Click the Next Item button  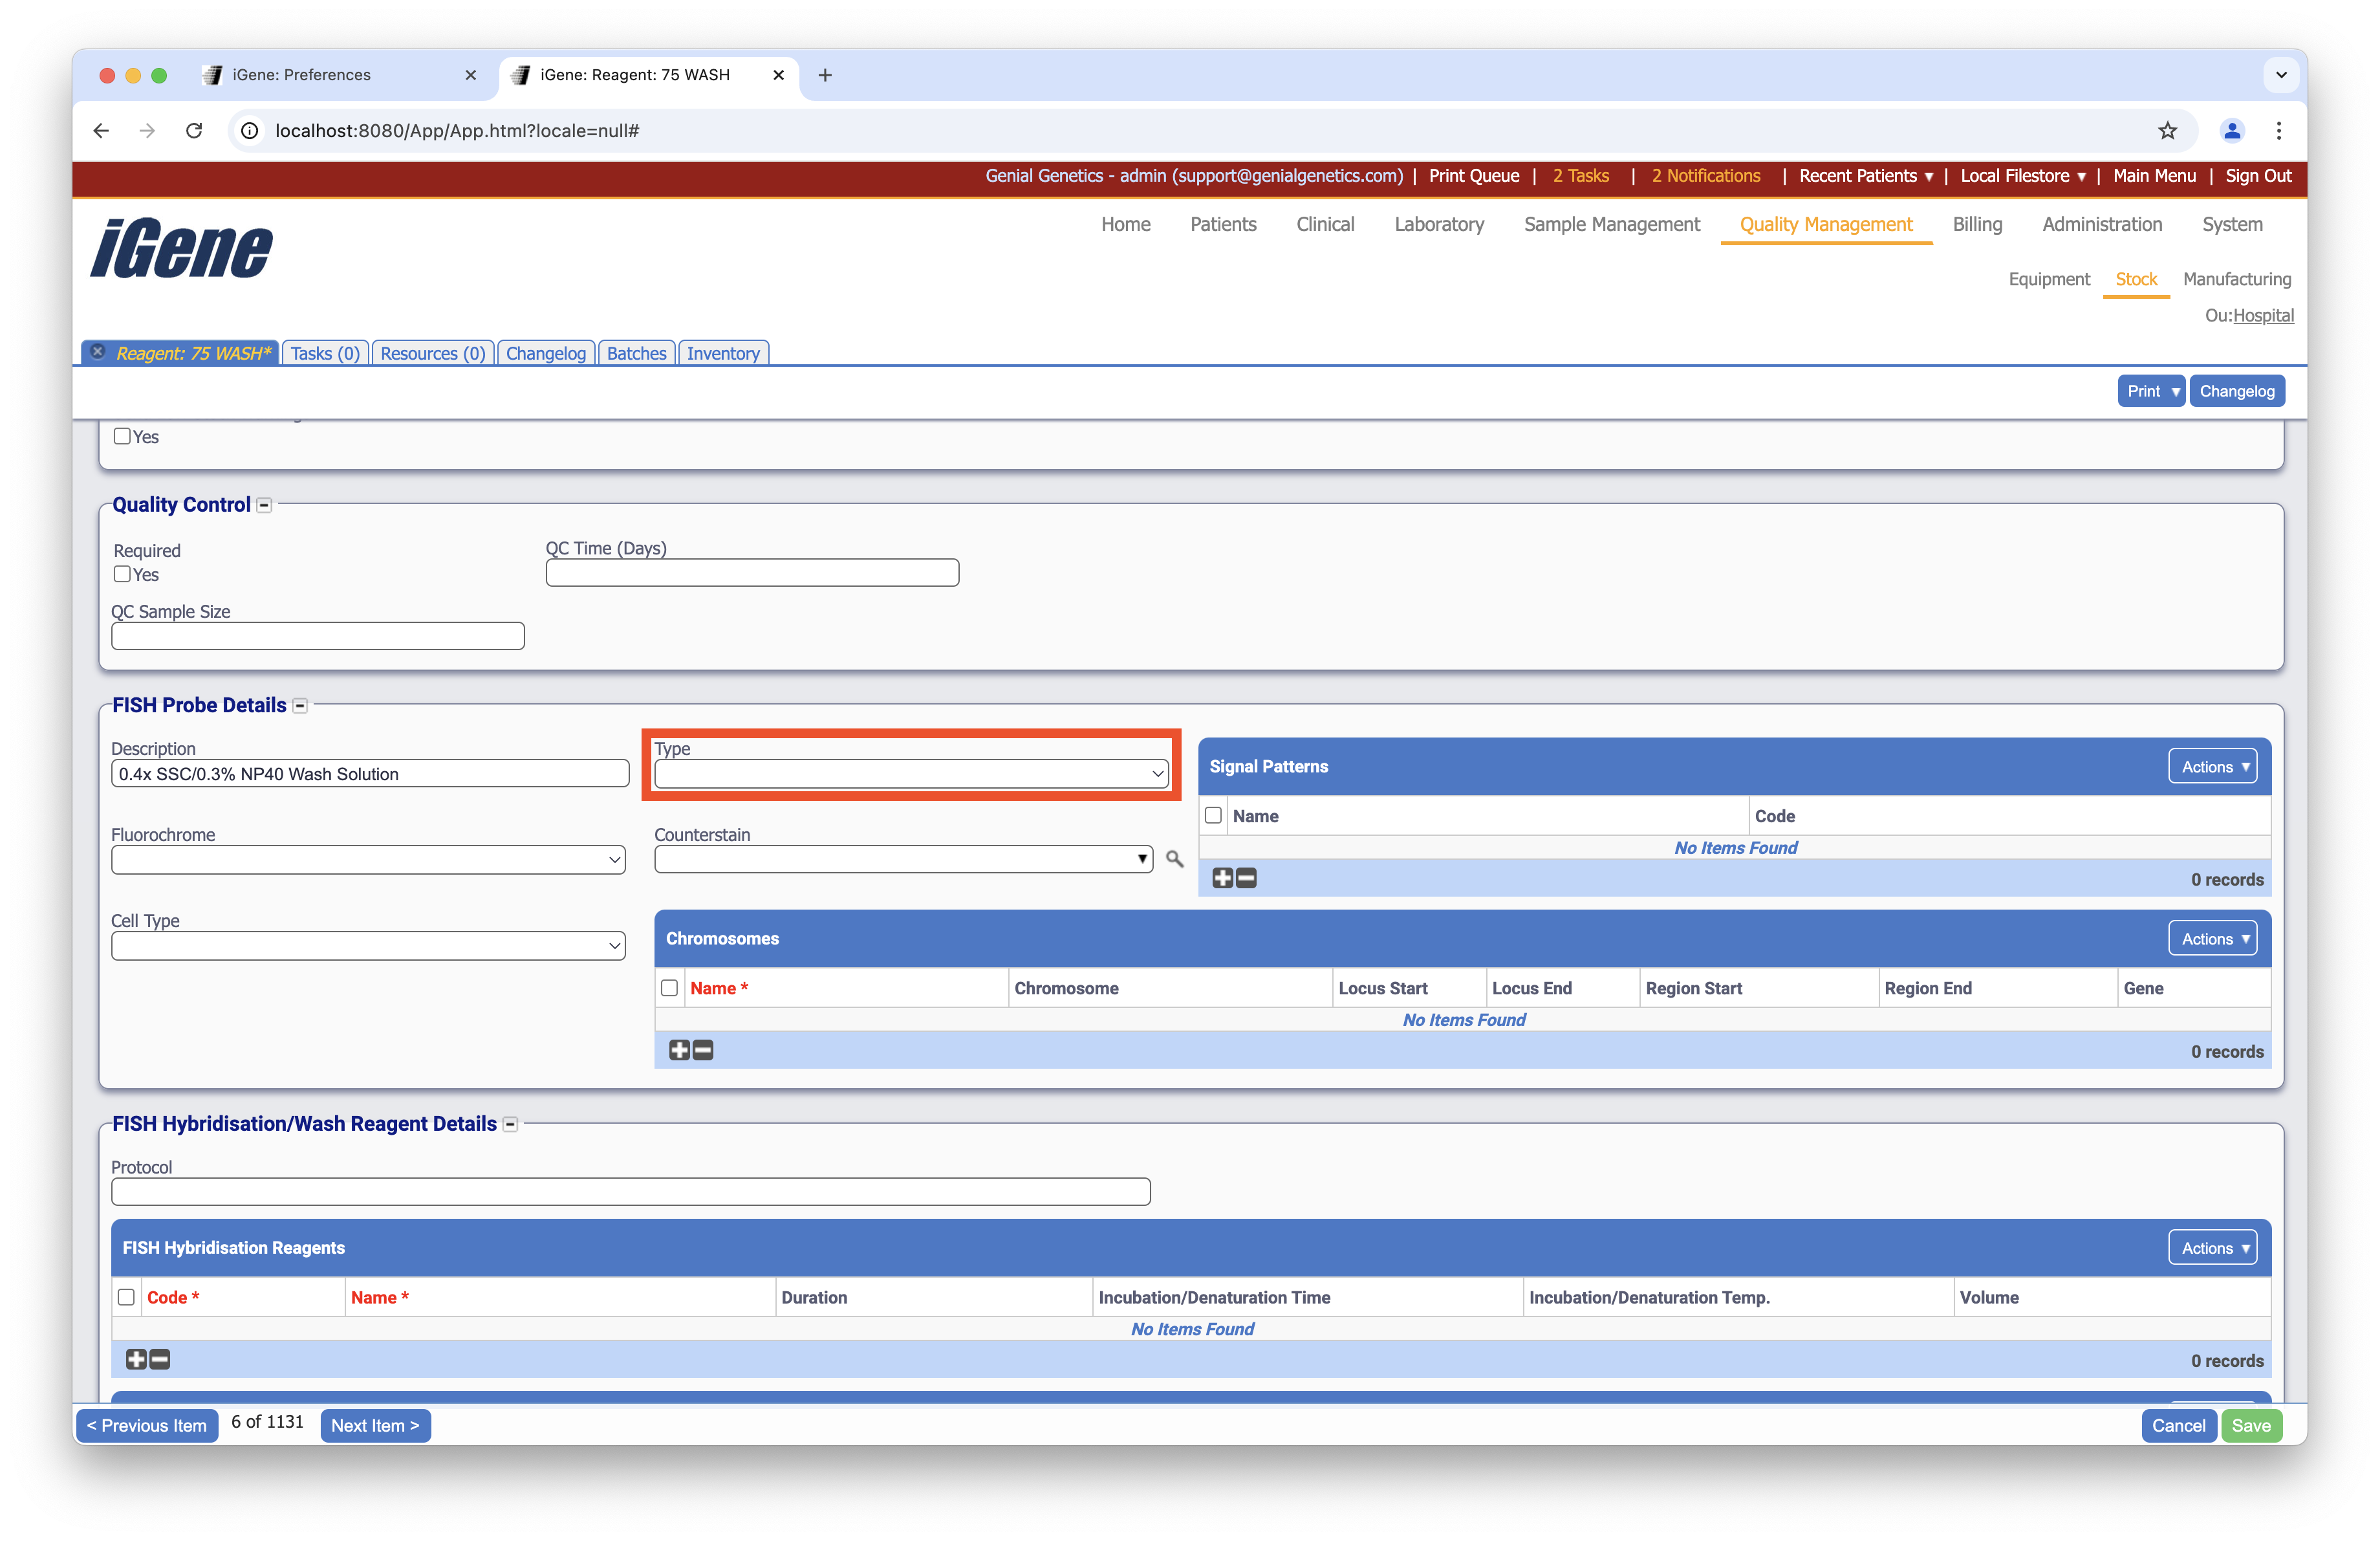[x=375, y=1425]
